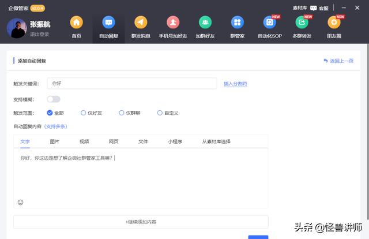The width and height of the screenshot is (369, 239).
Task: Click the v2.0.4 version badge
Action: coord(37,8)
